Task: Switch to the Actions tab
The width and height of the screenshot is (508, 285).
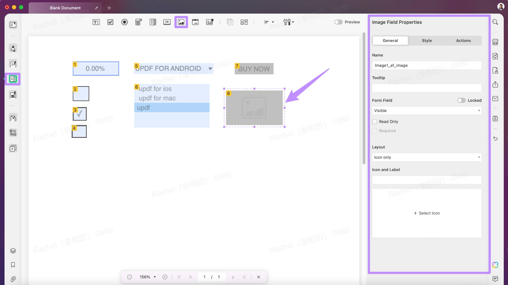Action: click(x=463, y=41)
